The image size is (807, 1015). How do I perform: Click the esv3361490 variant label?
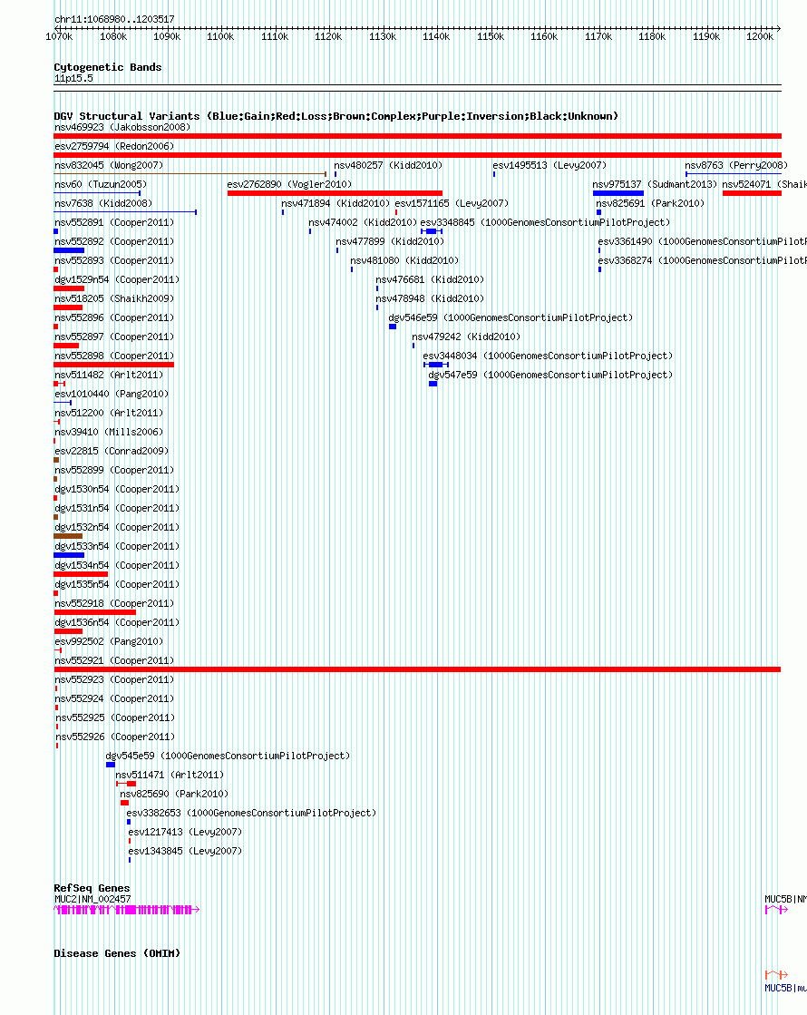(702, 242)
